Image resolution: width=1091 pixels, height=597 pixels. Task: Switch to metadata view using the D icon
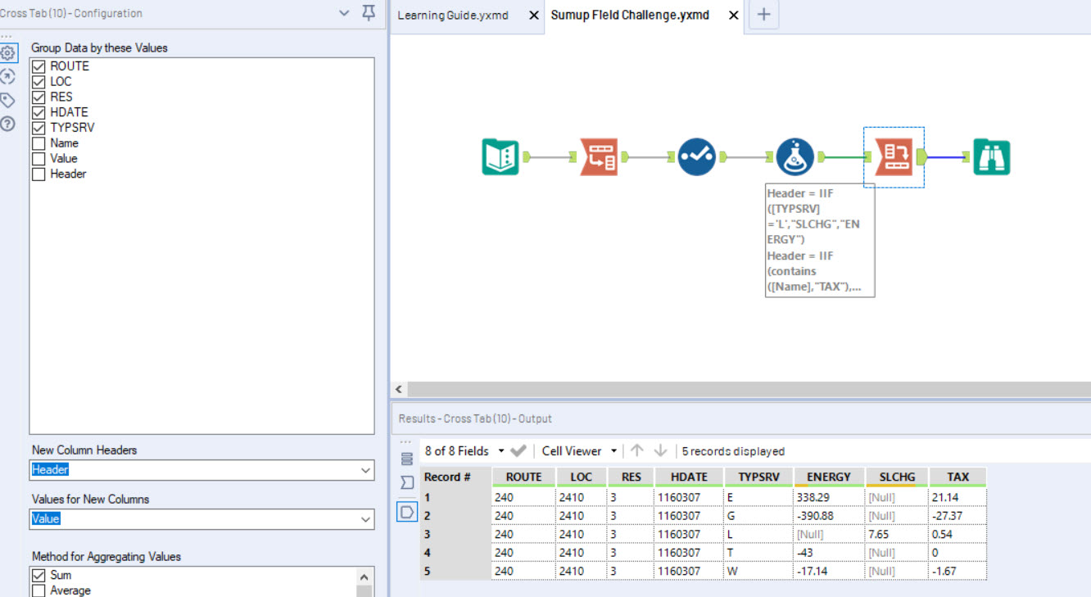pos(406,509)
